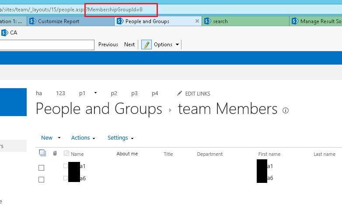This screenshot has width=342, height=213.
Task: Tick the checkbox for the a6 row
Action: click(41, 179)
